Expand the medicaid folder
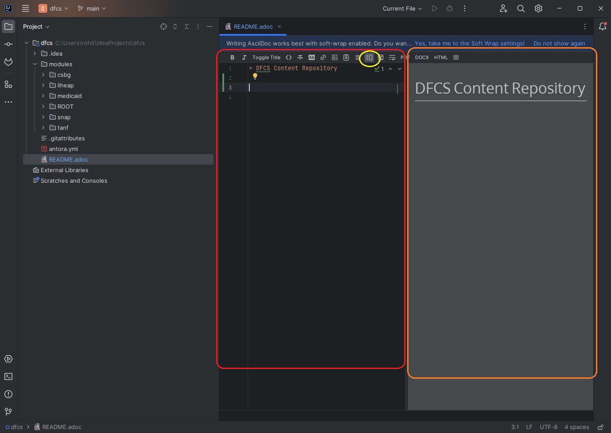The height and width of the screenshot is (433, 611). [x=43, y=96]
